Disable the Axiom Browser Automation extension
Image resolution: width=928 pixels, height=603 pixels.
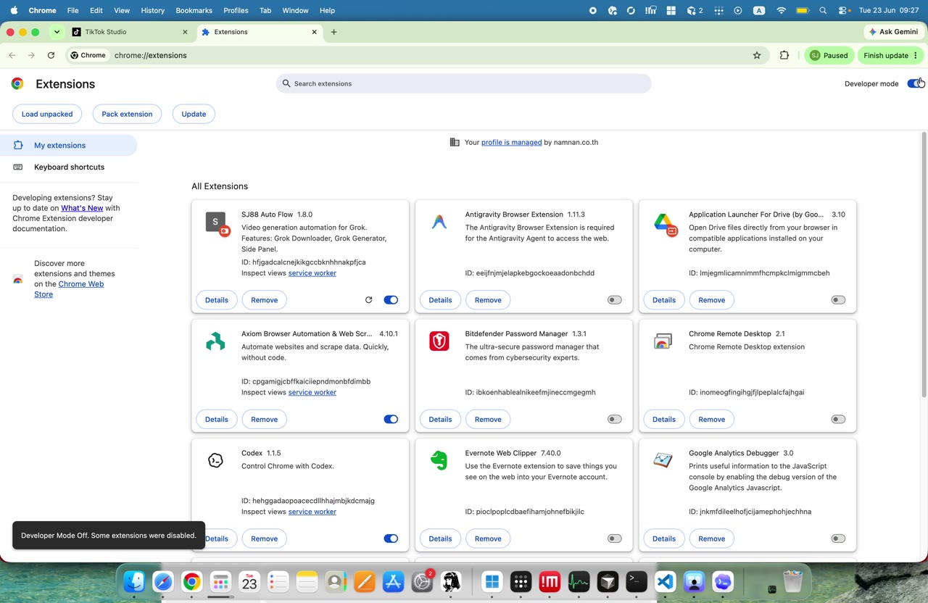[391, 419]
